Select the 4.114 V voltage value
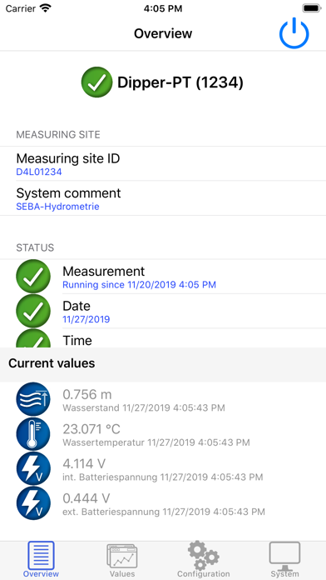Viewport: 326px width, 580px height. [84, 463]
